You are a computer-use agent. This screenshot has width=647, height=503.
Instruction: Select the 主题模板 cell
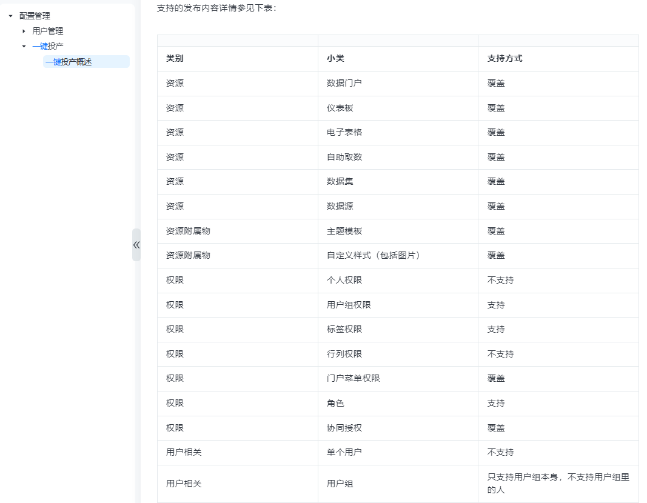pos(344,231)
